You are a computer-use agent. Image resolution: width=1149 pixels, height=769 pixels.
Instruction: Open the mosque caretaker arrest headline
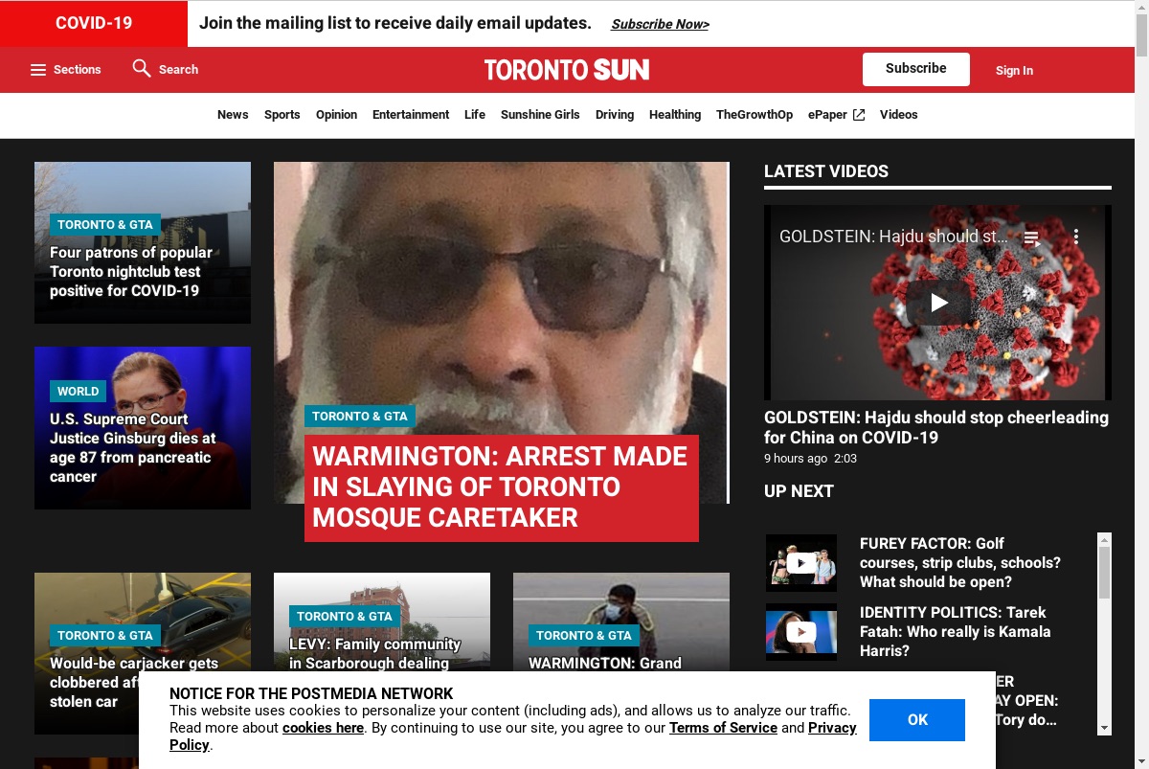pos(501,487)
